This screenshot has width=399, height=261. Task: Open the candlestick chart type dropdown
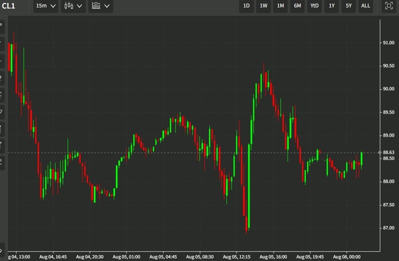(73, 6)
